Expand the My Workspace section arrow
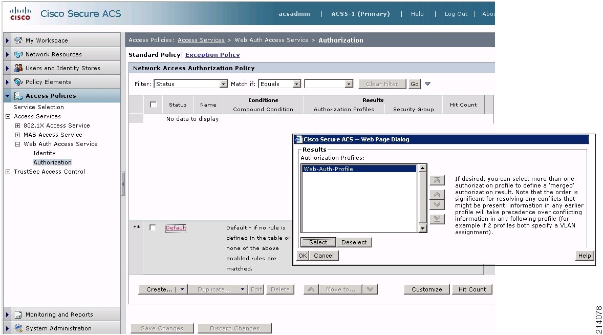Image resolution: width=603 pixels, height=335 pixels. click(7, 40)
